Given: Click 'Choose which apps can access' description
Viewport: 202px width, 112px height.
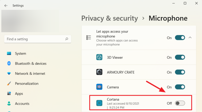Looking at the screenshot, I should pyautogui.click(x=117, y=43).
